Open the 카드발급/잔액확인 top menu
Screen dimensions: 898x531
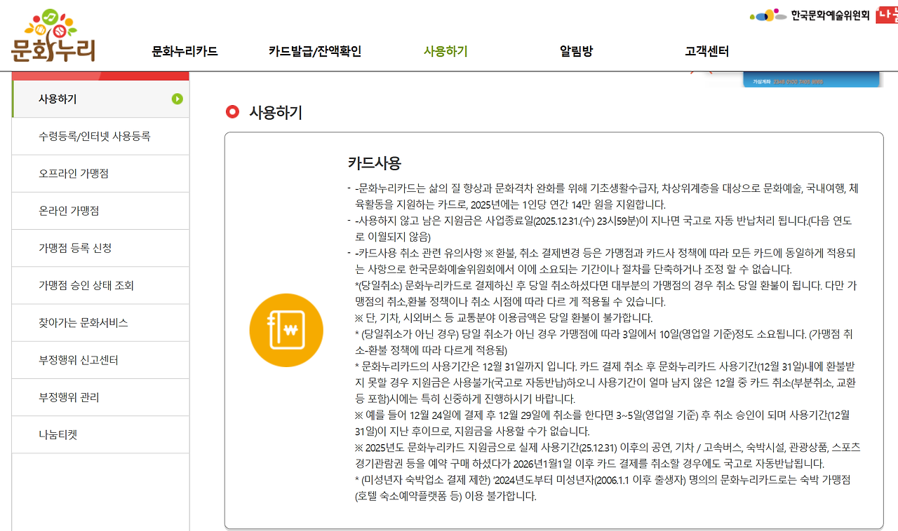pyautogui.click(x=315, y=51)
